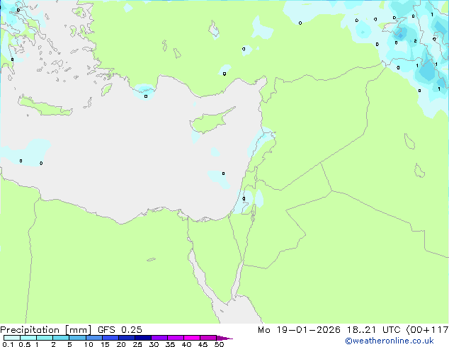
Task: Pick the 40–45 mm magenta legend swatch
Action: 192,338
